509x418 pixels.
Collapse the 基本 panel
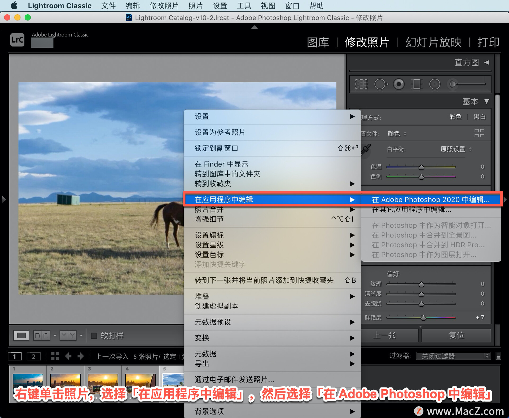pos(486,101)
